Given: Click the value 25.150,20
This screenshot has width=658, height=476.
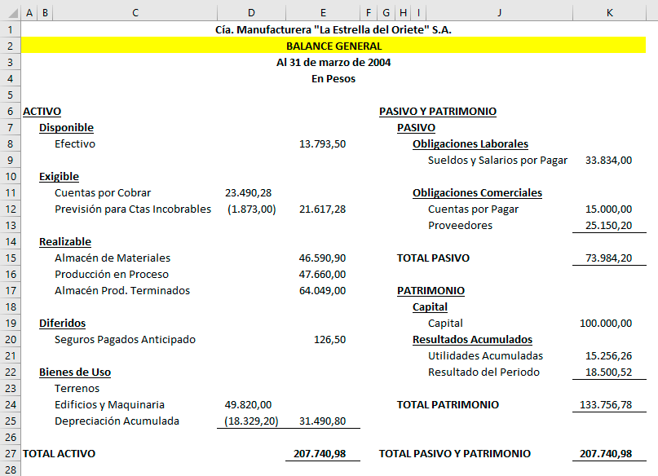Looking at the screenshot, I should coord(608,226).
